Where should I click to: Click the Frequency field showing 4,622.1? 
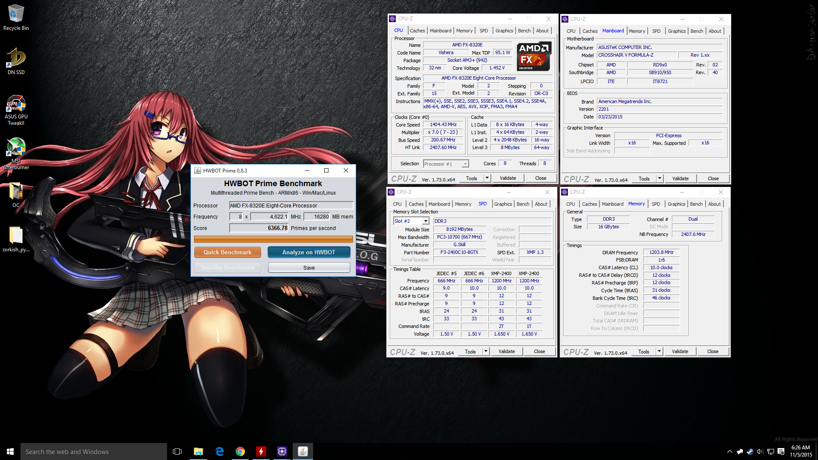(269, 216)
